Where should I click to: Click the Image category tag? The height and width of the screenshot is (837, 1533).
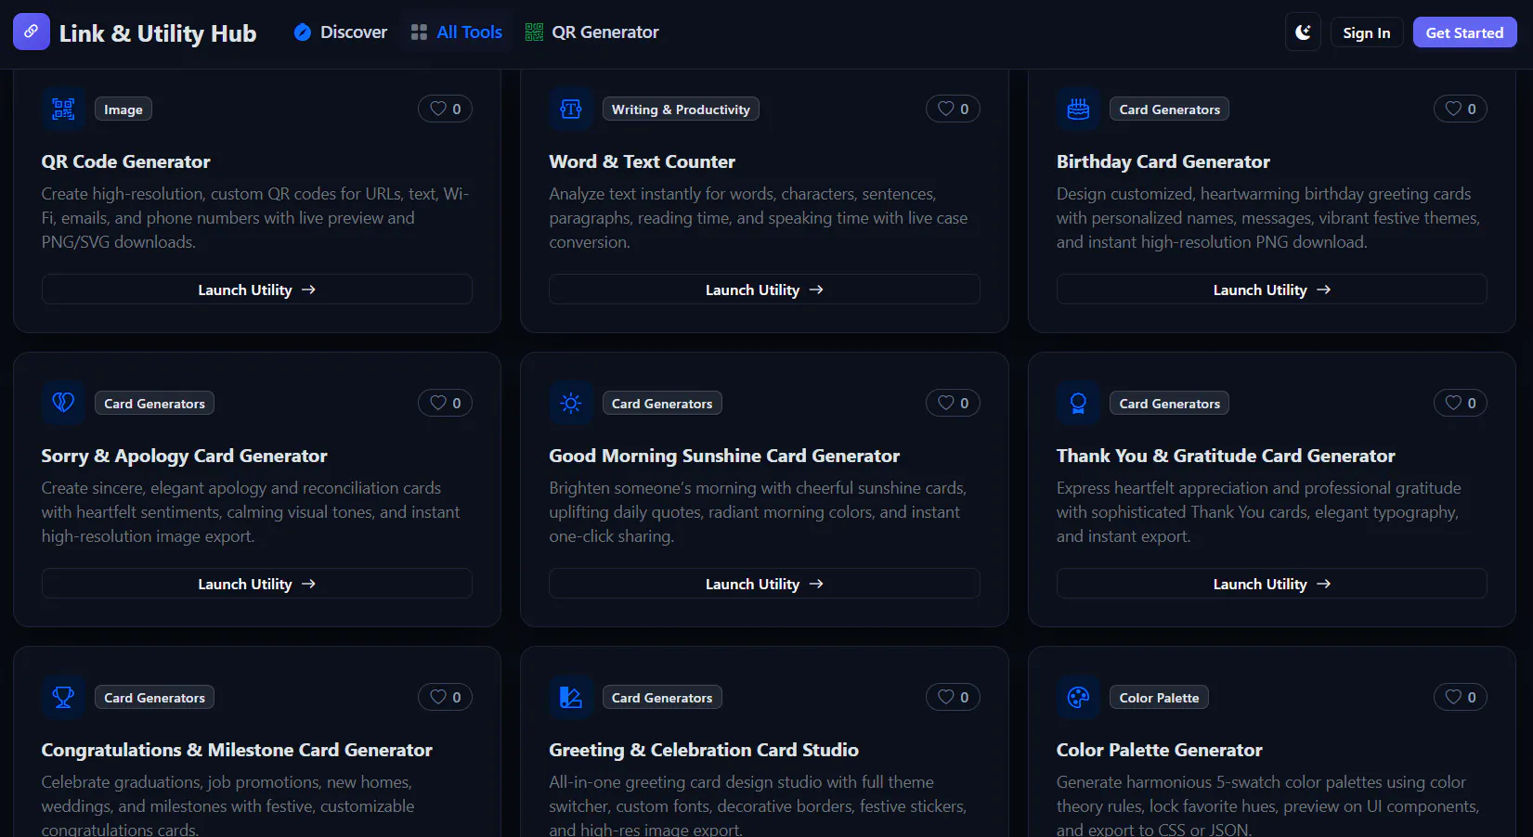(123, 109)
